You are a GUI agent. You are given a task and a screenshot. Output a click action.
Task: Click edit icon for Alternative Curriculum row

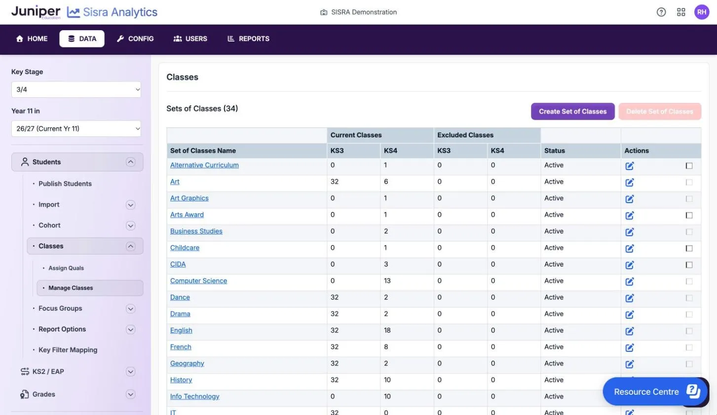point(630,166)
